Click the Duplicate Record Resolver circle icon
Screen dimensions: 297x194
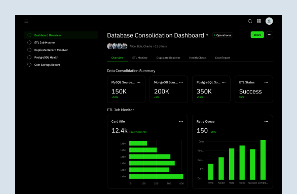point(29,50)
